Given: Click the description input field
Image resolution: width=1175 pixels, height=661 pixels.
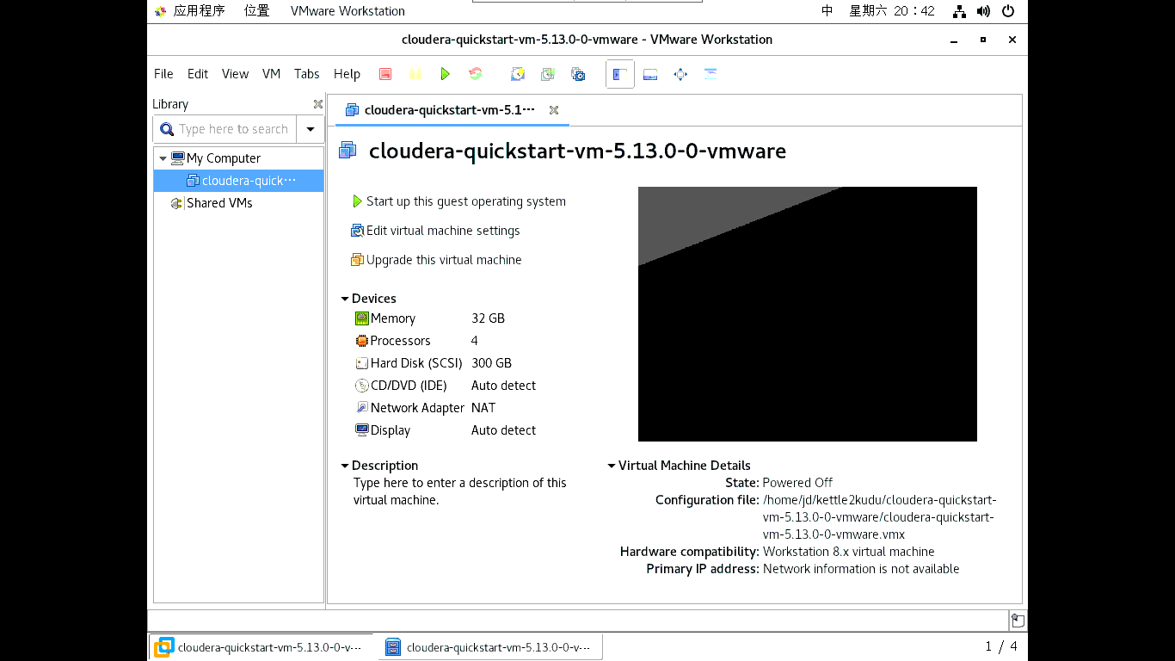Looking at the screenshot, I should [x=459, y=491].
